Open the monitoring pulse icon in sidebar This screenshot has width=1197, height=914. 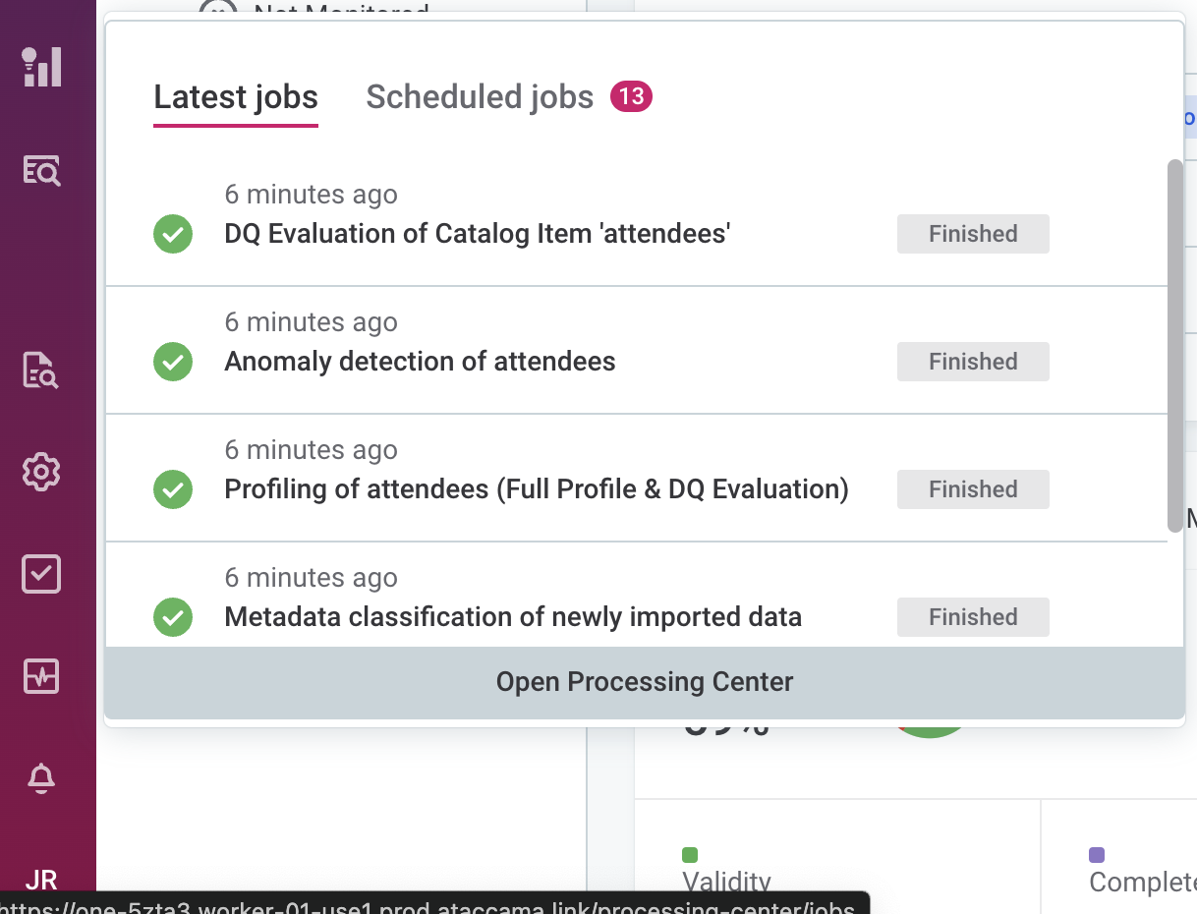(x=40, y=676)
